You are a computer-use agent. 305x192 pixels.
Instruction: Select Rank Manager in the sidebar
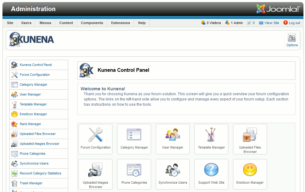(30, 124)
